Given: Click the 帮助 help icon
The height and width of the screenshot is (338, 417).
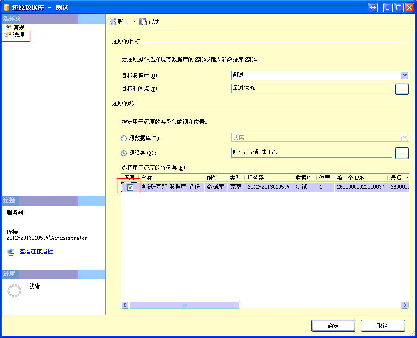Looking at the screenshot, I should 143,22.
